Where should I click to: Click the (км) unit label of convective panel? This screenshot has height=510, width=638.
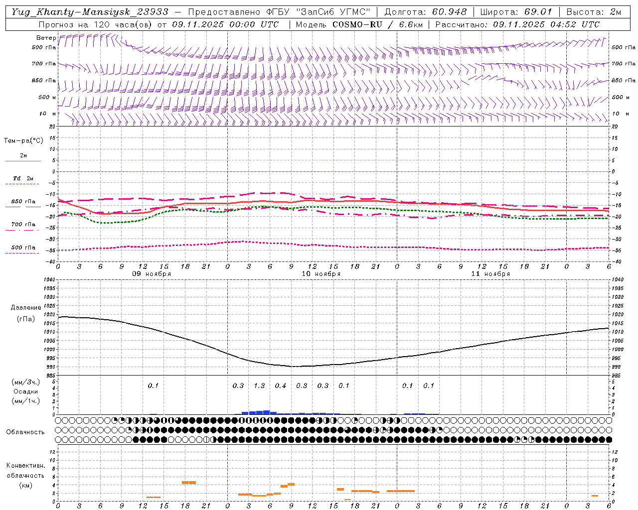tap(25, 485)
